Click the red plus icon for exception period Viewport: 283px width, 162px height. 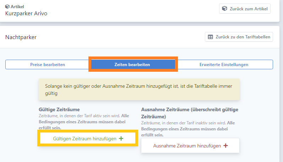(x=225, y=146)
